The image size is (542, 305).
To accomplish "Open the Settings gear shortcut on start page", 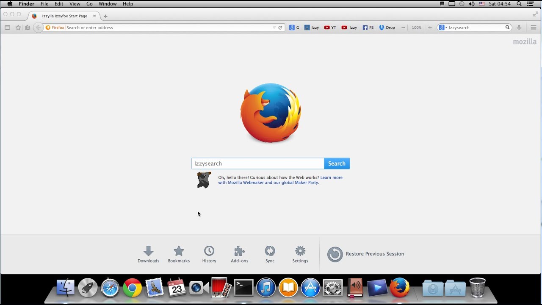I will (x=300, y=254).
